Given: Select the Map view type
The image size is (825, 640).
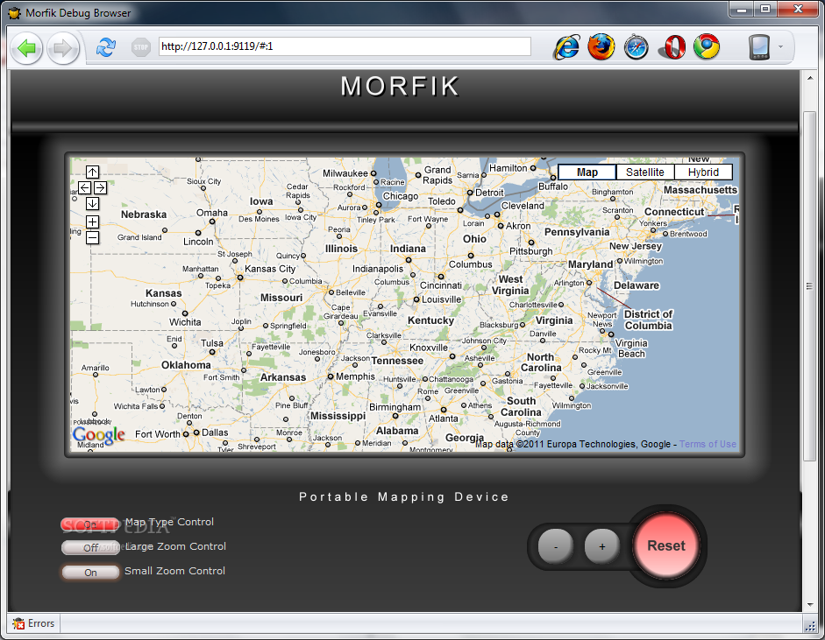Looking at the screenshot, I should click(x=587, y=172).
